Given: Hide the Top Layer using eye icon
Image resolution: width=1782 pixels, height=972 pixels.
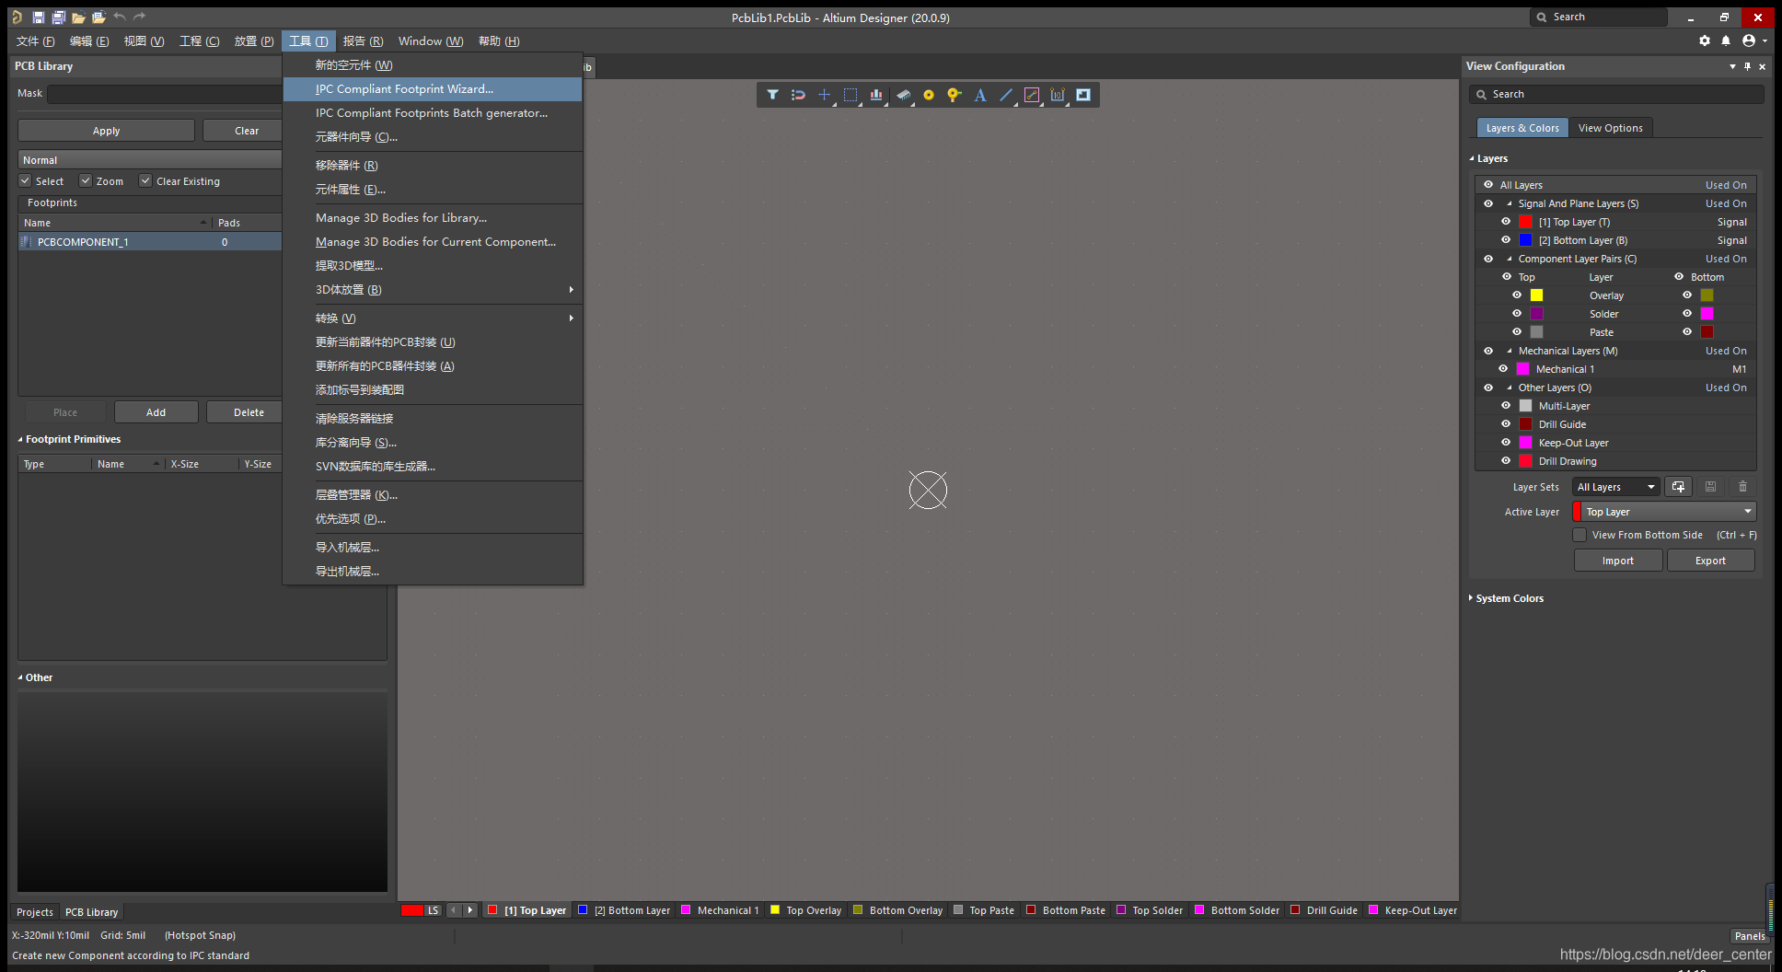Looking at the screenshot, I should [x=1506, y=222].
